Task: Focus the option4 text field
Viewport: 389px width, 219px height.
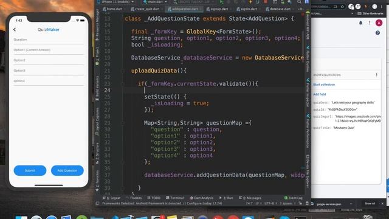Action: tap(49, 81)
